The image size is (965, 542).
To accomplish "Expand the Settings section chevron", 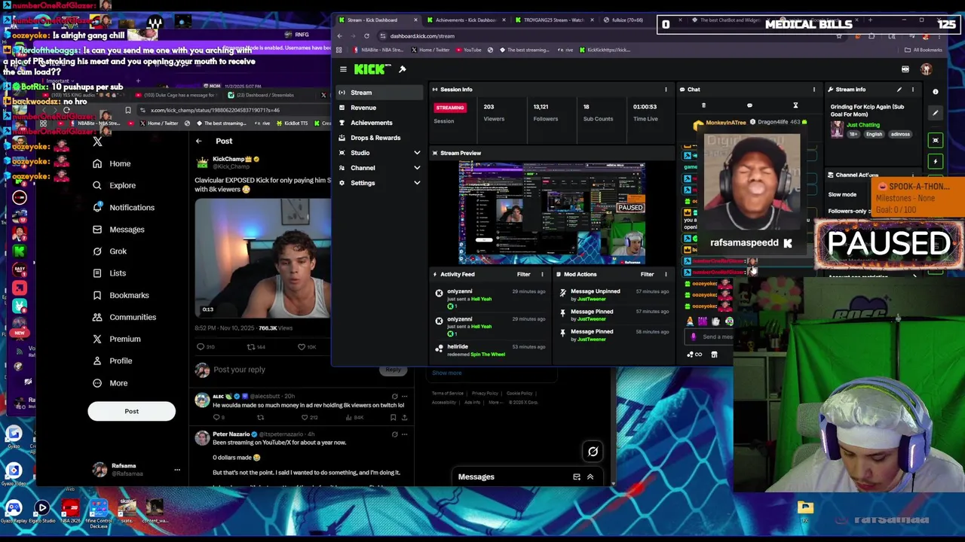I will [x=417, y=183].
